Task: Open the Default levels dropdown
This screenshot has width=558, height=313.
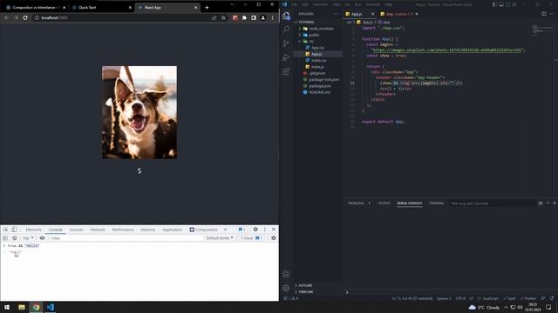Action: [x=220, y=238]
